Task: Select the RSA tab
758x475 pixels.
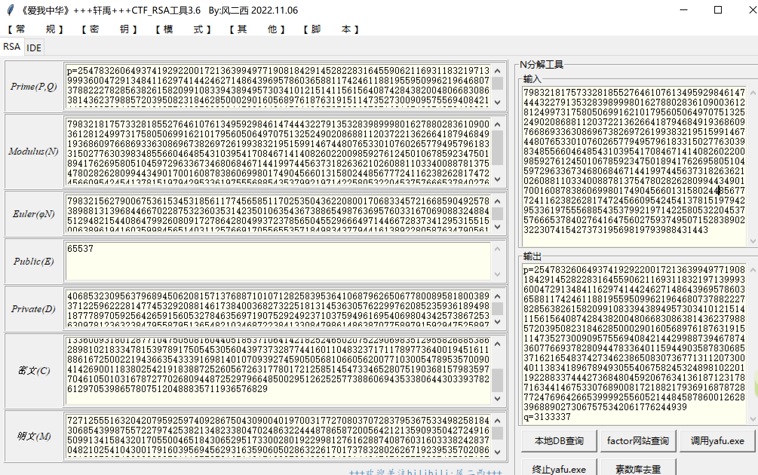Action: click(12, 47)
